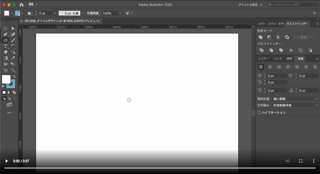Screen dimensions: 320x174
Task: Select the Ellipse tool
Action: tap(5, 40)
